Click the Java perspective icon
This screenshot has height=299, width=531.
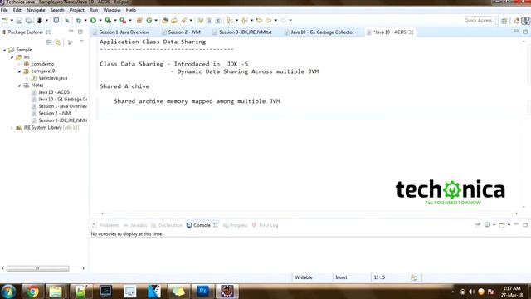(x=525, y=21)
